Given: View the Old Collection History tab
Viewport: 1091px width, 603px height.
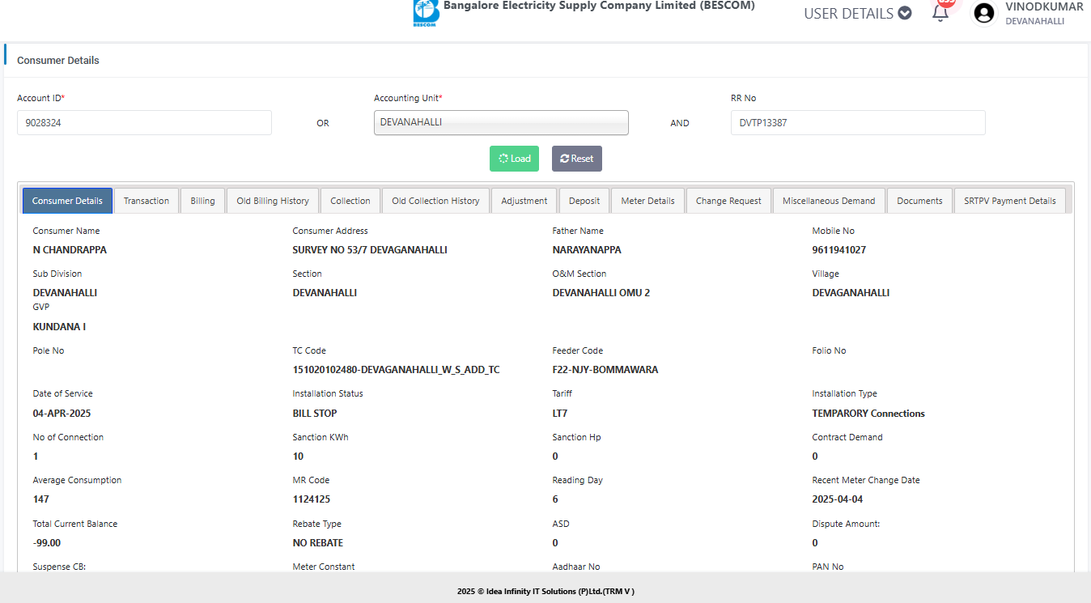Looking at the screenshot, I should (435, 201).
